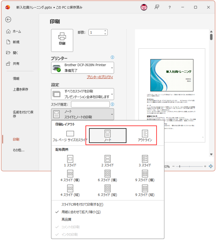Open the Brother DCP-J928N printer dropdown
Image resolution: width=216 pixels, height=240 pixels.
coord(82,68)
